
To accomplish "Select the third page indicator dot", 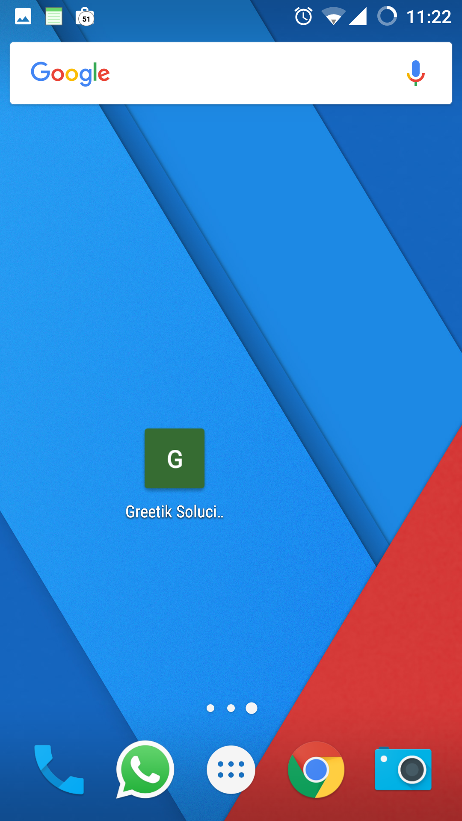I will [x=252, y=708].
